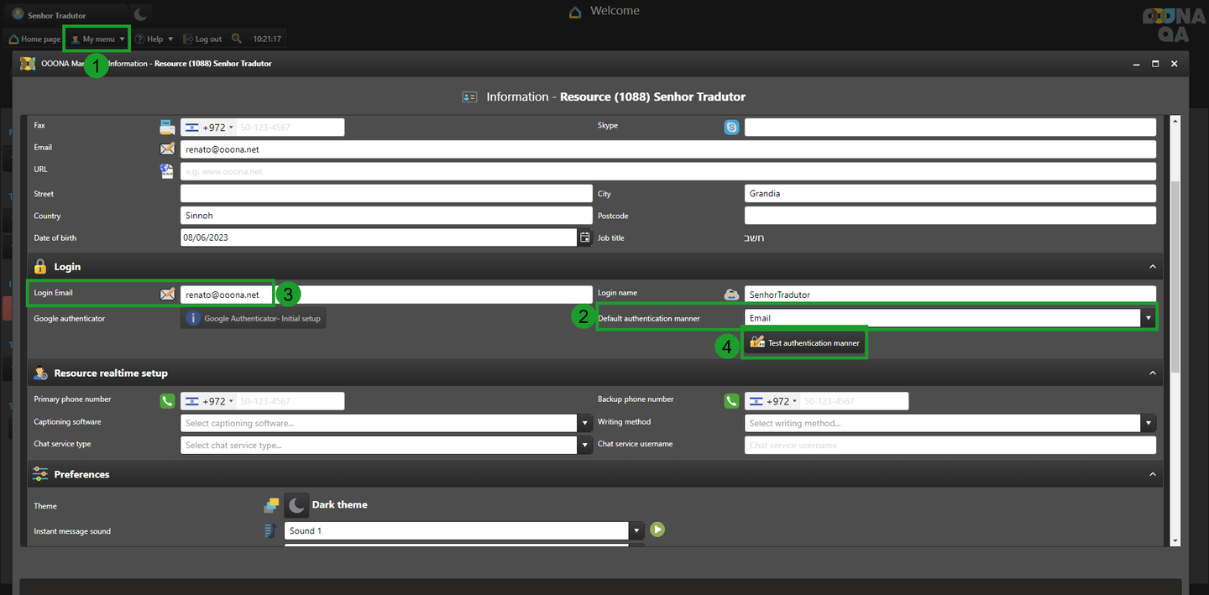Click the envelope icon beside Email field
This screenshot has width=1209, height=595.
coord(168,149)
